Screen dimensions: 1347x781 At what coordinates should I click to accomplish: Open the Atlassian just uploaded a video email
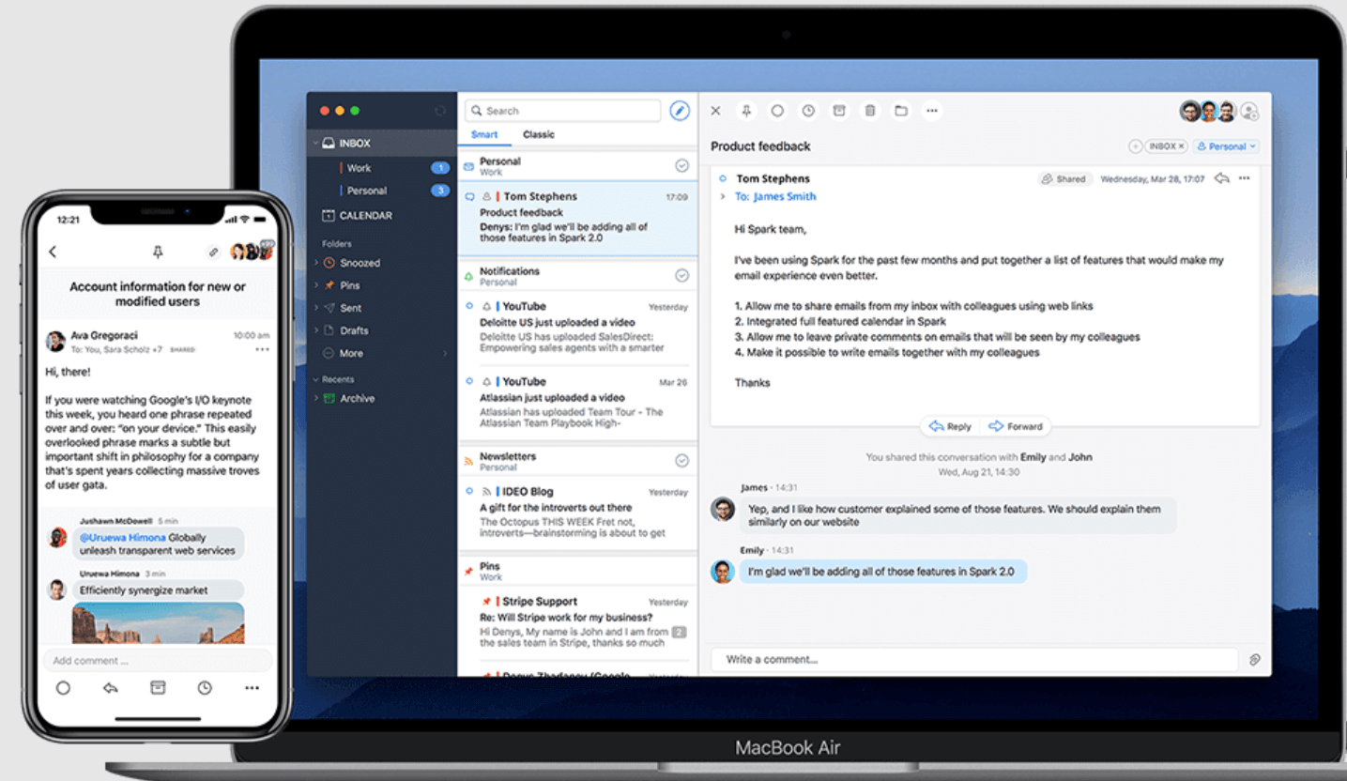click(577, 404)
